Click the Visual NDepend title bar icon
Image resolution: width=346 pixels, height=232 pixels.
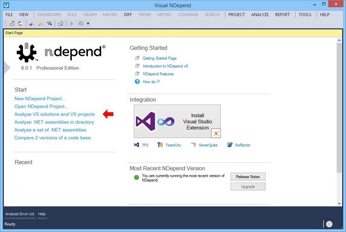pyautogui.click(x=6, y=5)
